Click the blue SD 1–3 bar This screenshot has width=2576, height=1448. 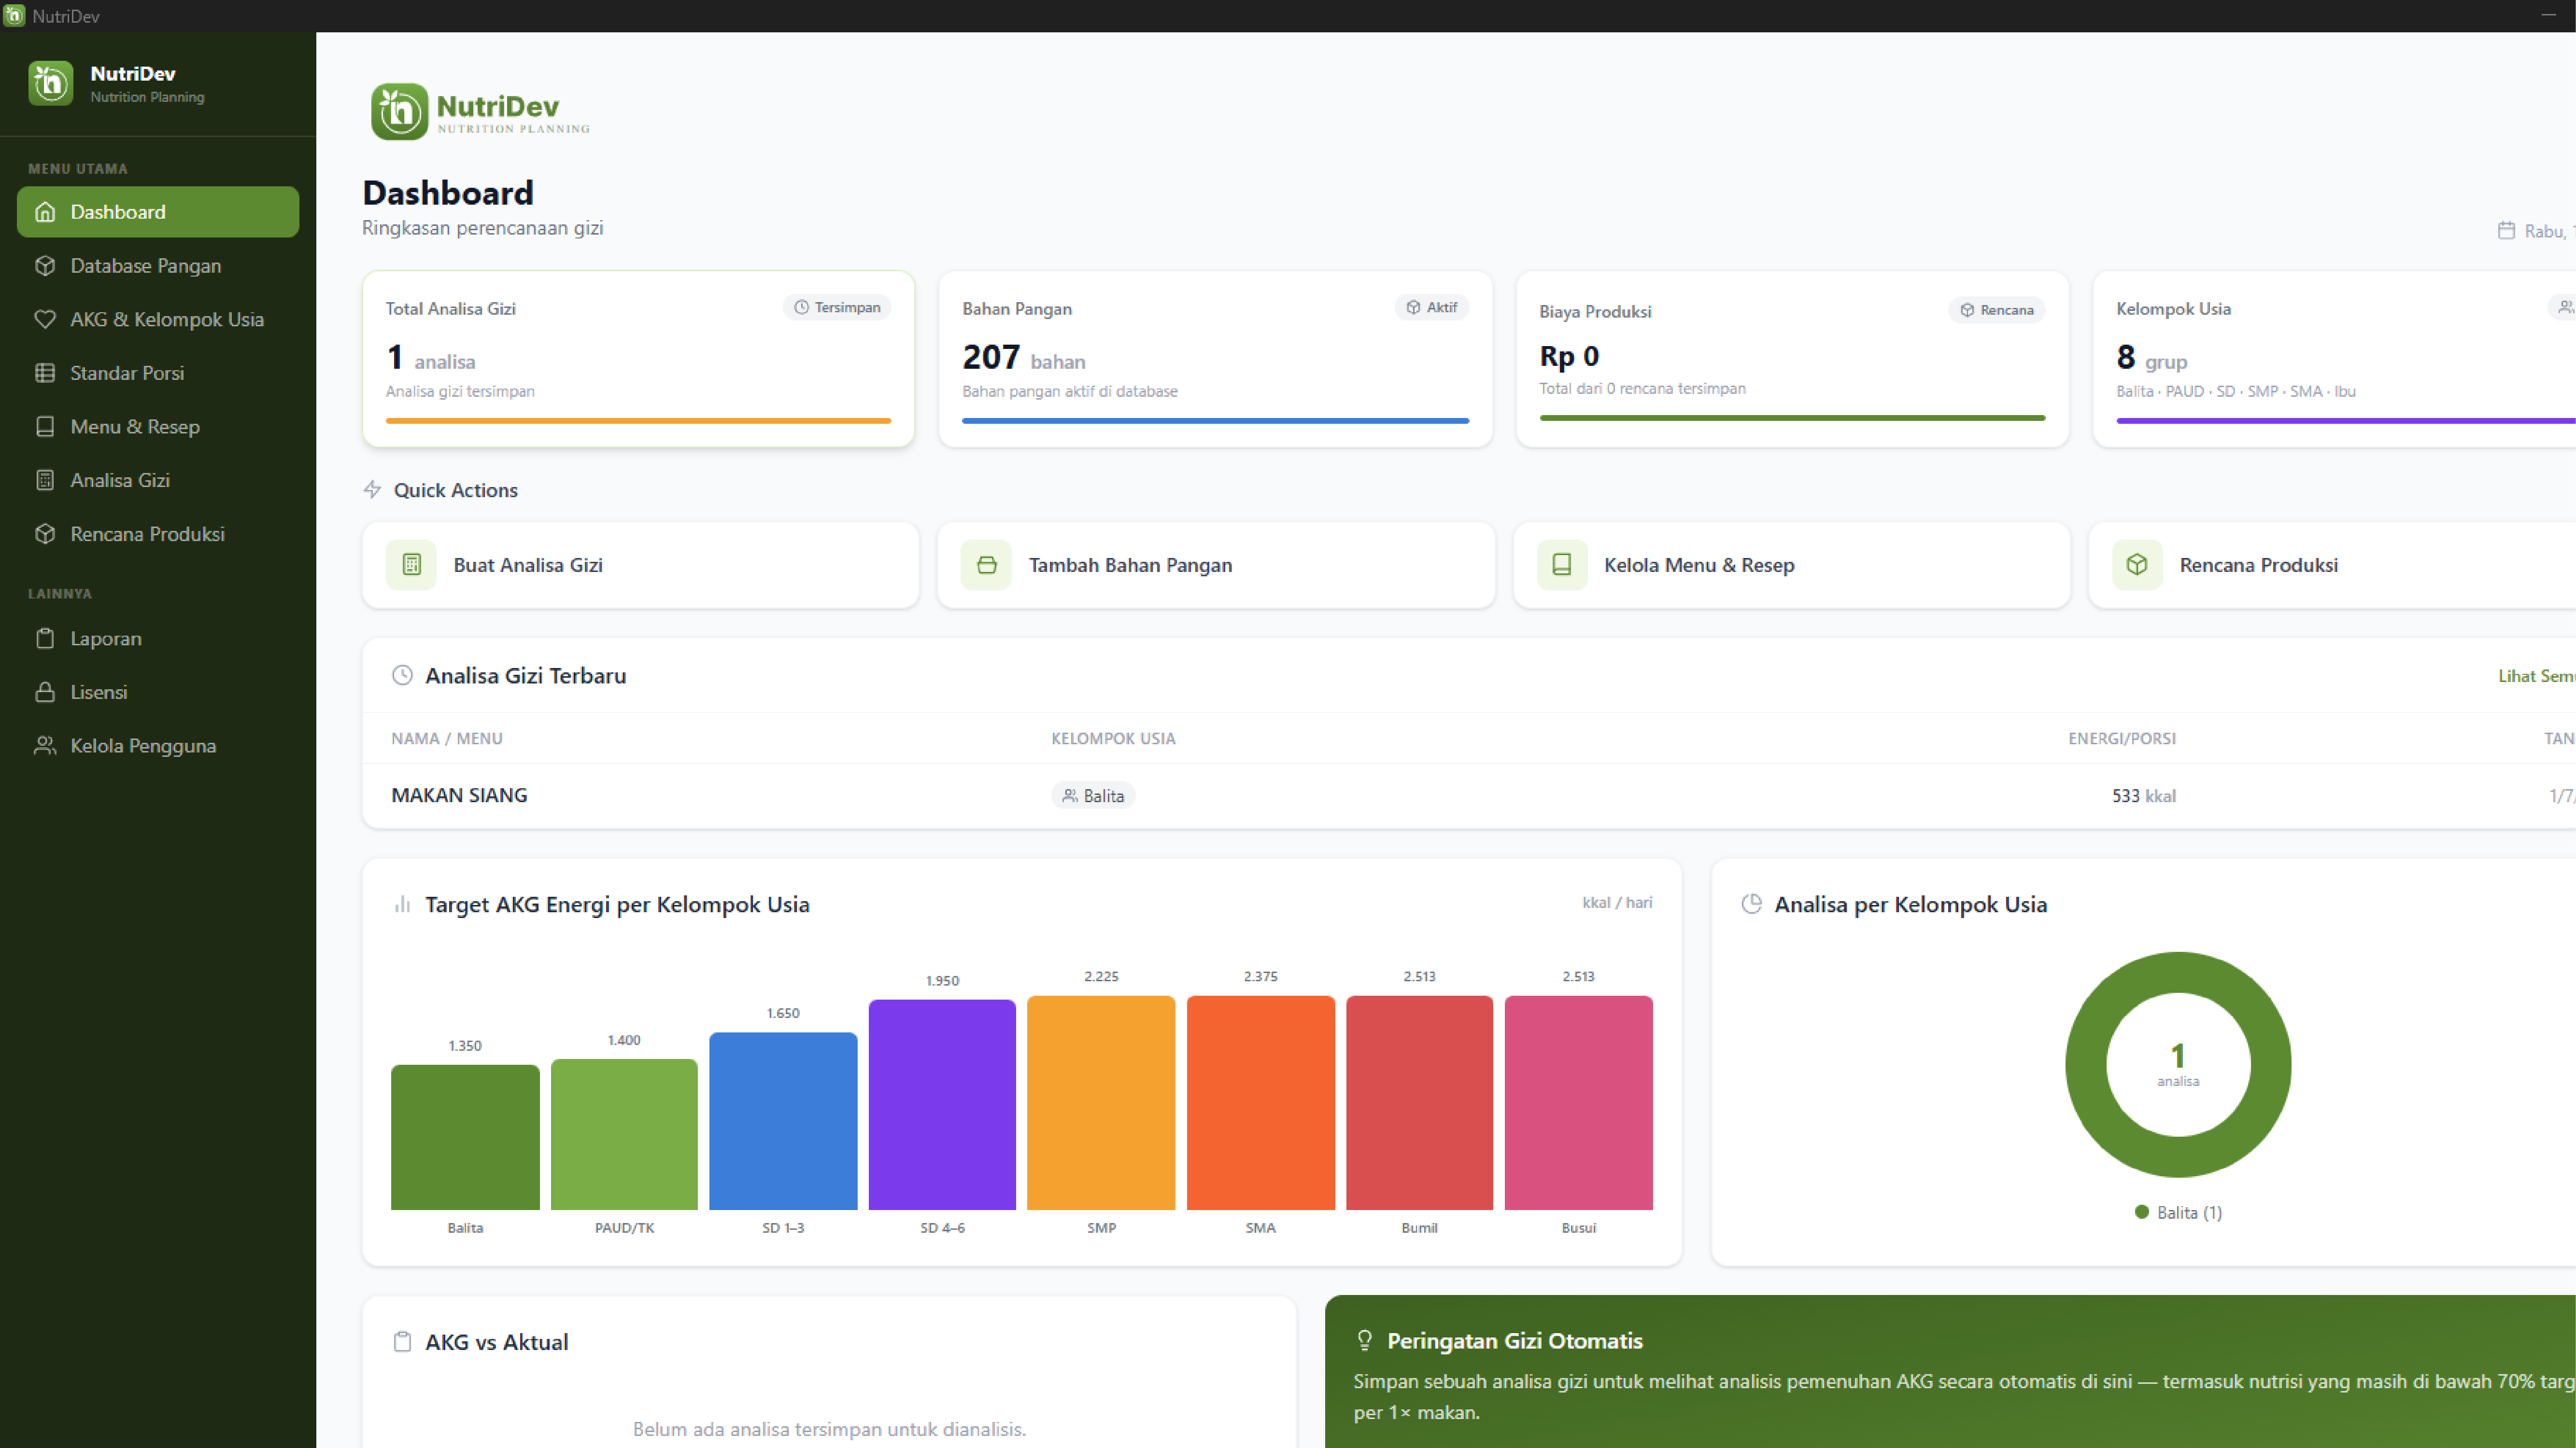pos(783,1121)
